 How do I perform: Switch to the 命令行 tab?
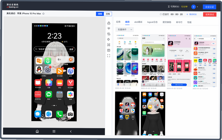coord(179,22)
